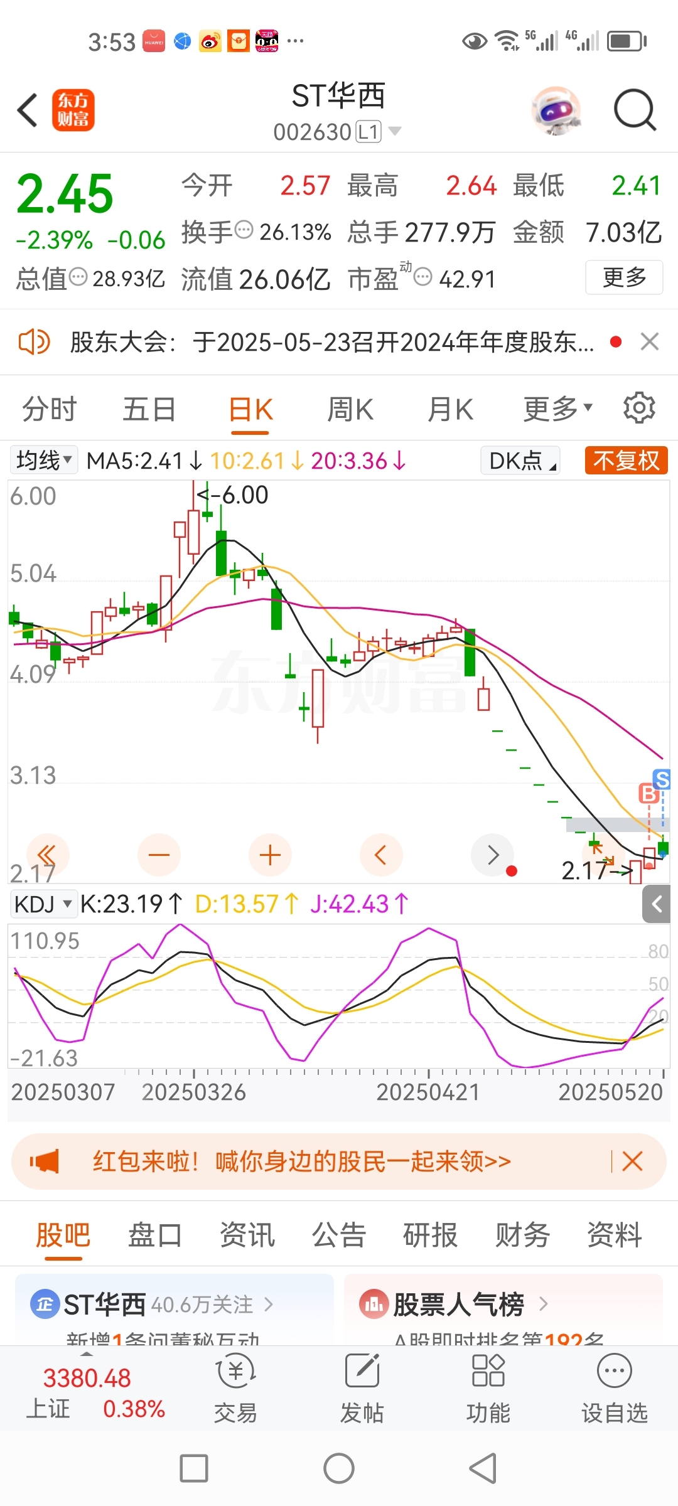Image resolution: width=678 pixels, height=1506 pixels.
Task: Tap the B buy point marker
Action: click(x=648, y=794)
